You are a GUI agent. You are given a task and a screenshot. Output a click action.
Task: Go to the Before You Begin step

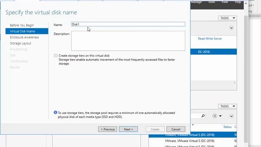point(22,25)
